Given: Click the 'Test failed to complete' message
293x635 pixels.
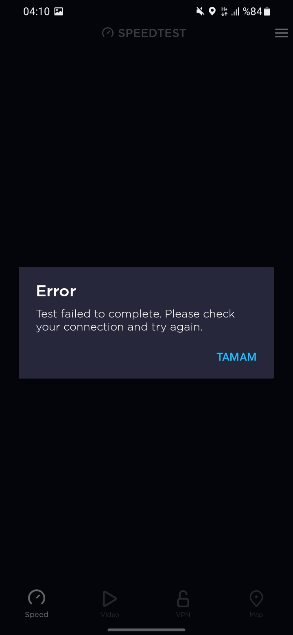Looking at the screenshot, I should coord(136,320).
